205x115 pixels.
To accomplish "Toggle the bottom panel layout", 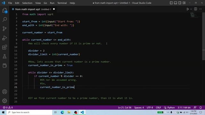I will (x=176, y=3).
